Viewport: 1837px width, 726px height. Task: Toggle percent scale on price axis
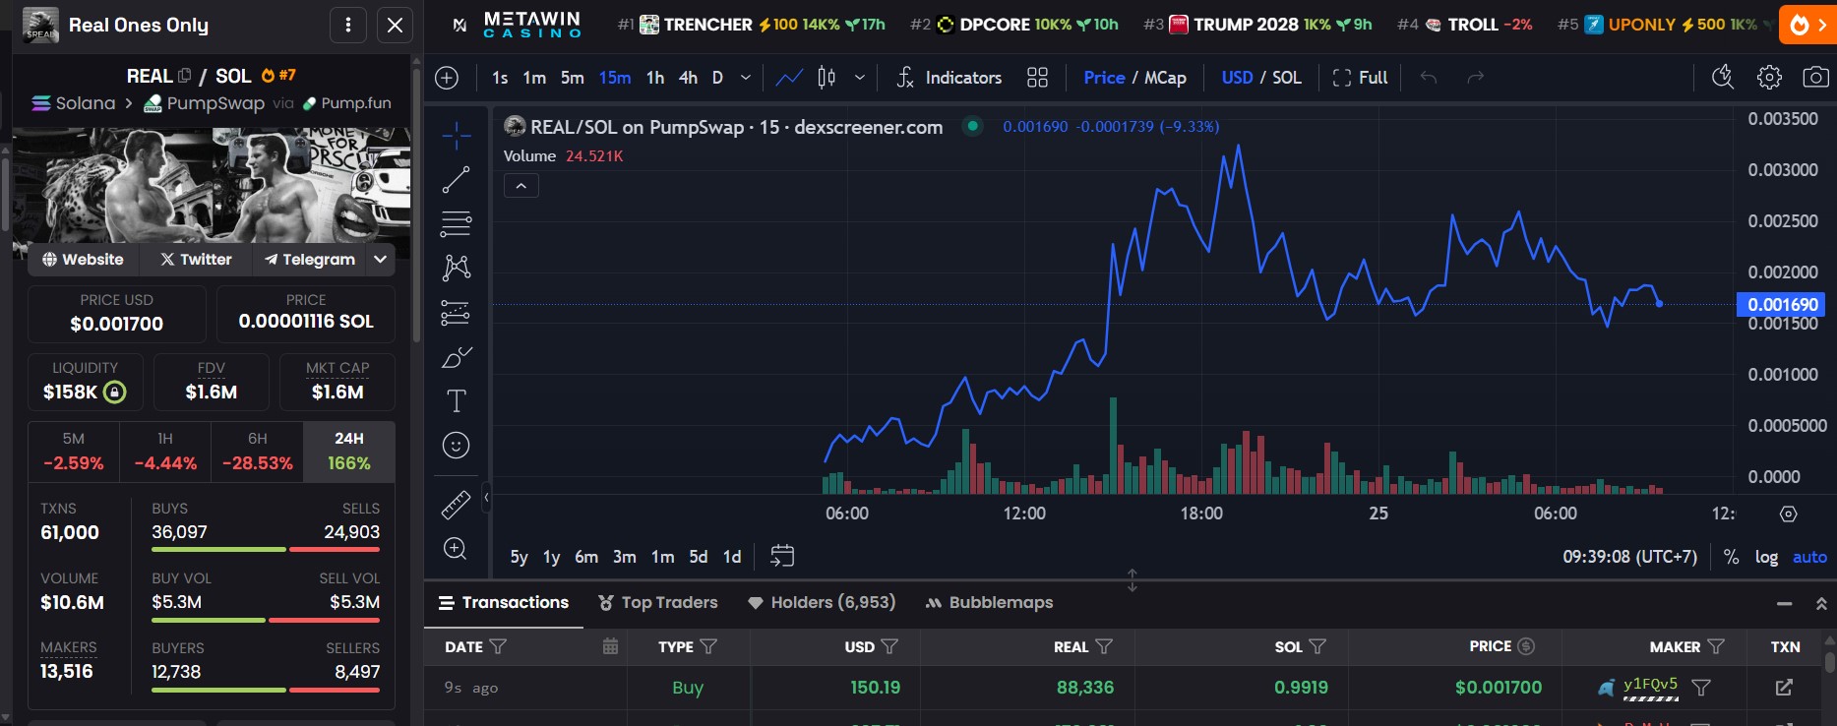pyautogui.click(x=1731, y=557)
